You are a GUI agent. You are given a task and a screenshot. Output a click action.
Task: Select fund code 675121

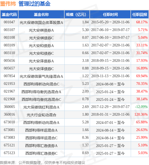(x=9, y=145)
